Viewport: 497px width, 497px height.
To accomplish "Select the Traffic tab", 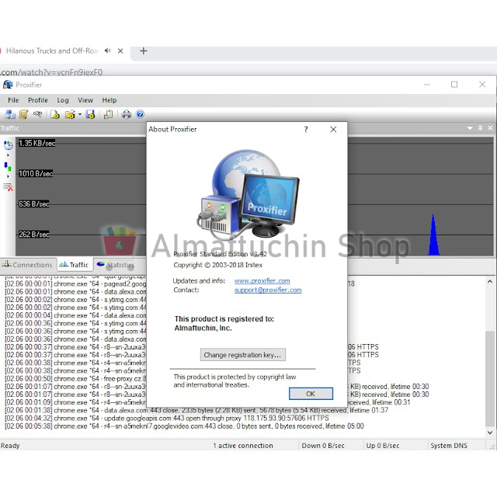I will coord(75,265).
